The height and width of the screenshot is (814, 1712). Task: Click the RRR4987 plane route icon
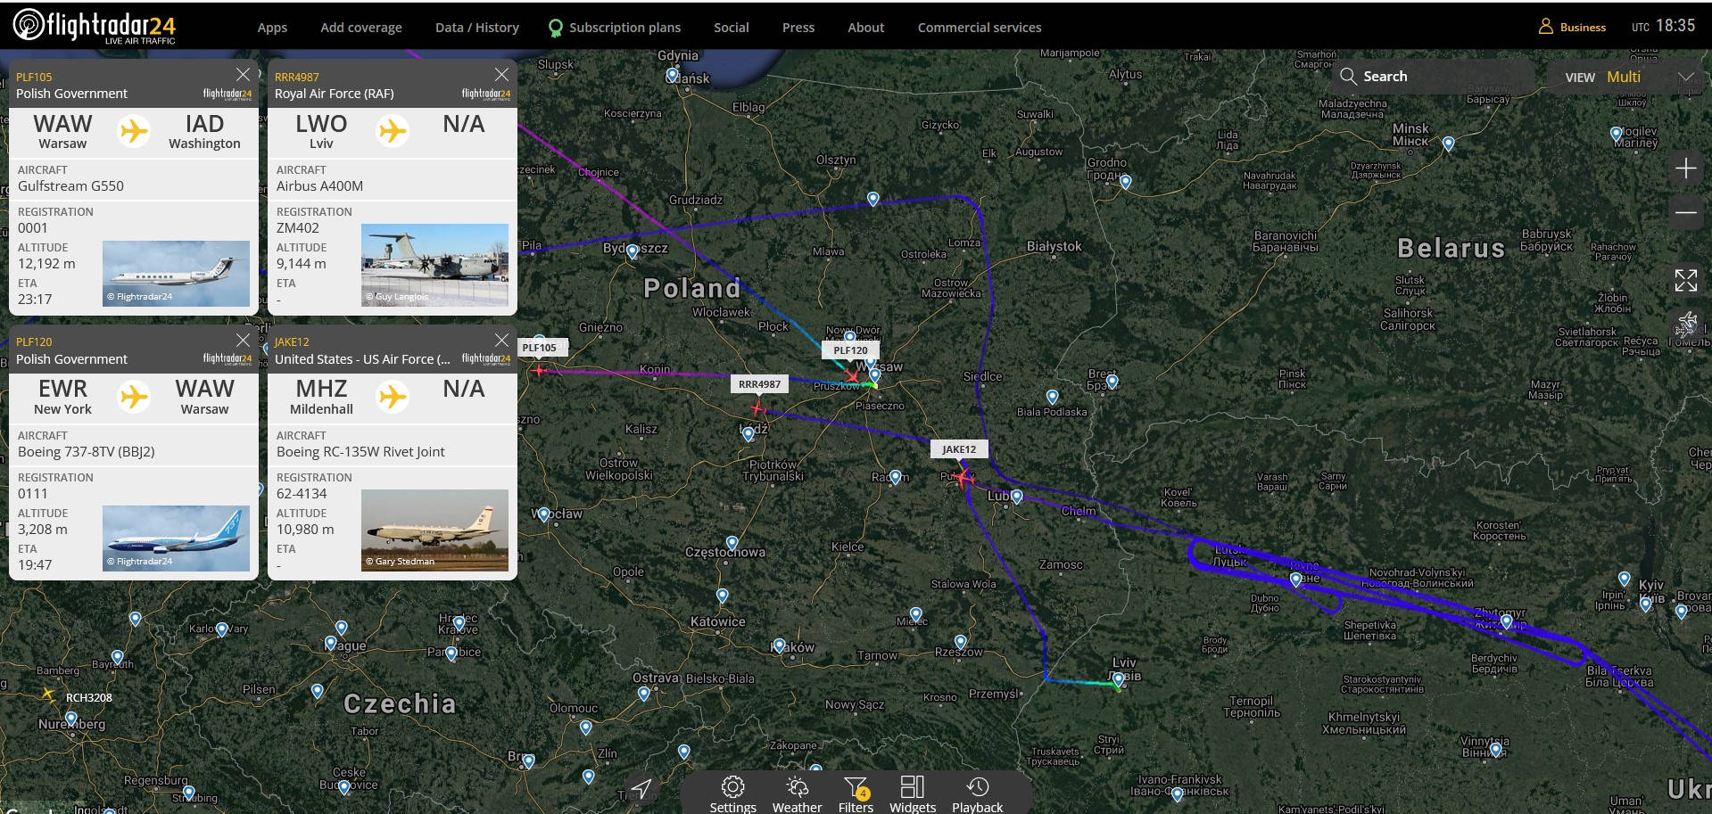tap(393, 131)
